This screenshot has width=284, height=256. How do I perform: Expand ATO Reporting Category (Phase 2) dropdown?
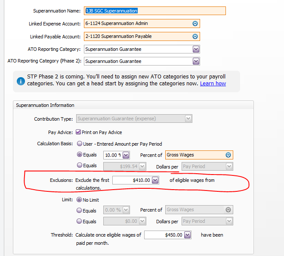(196, 61)
